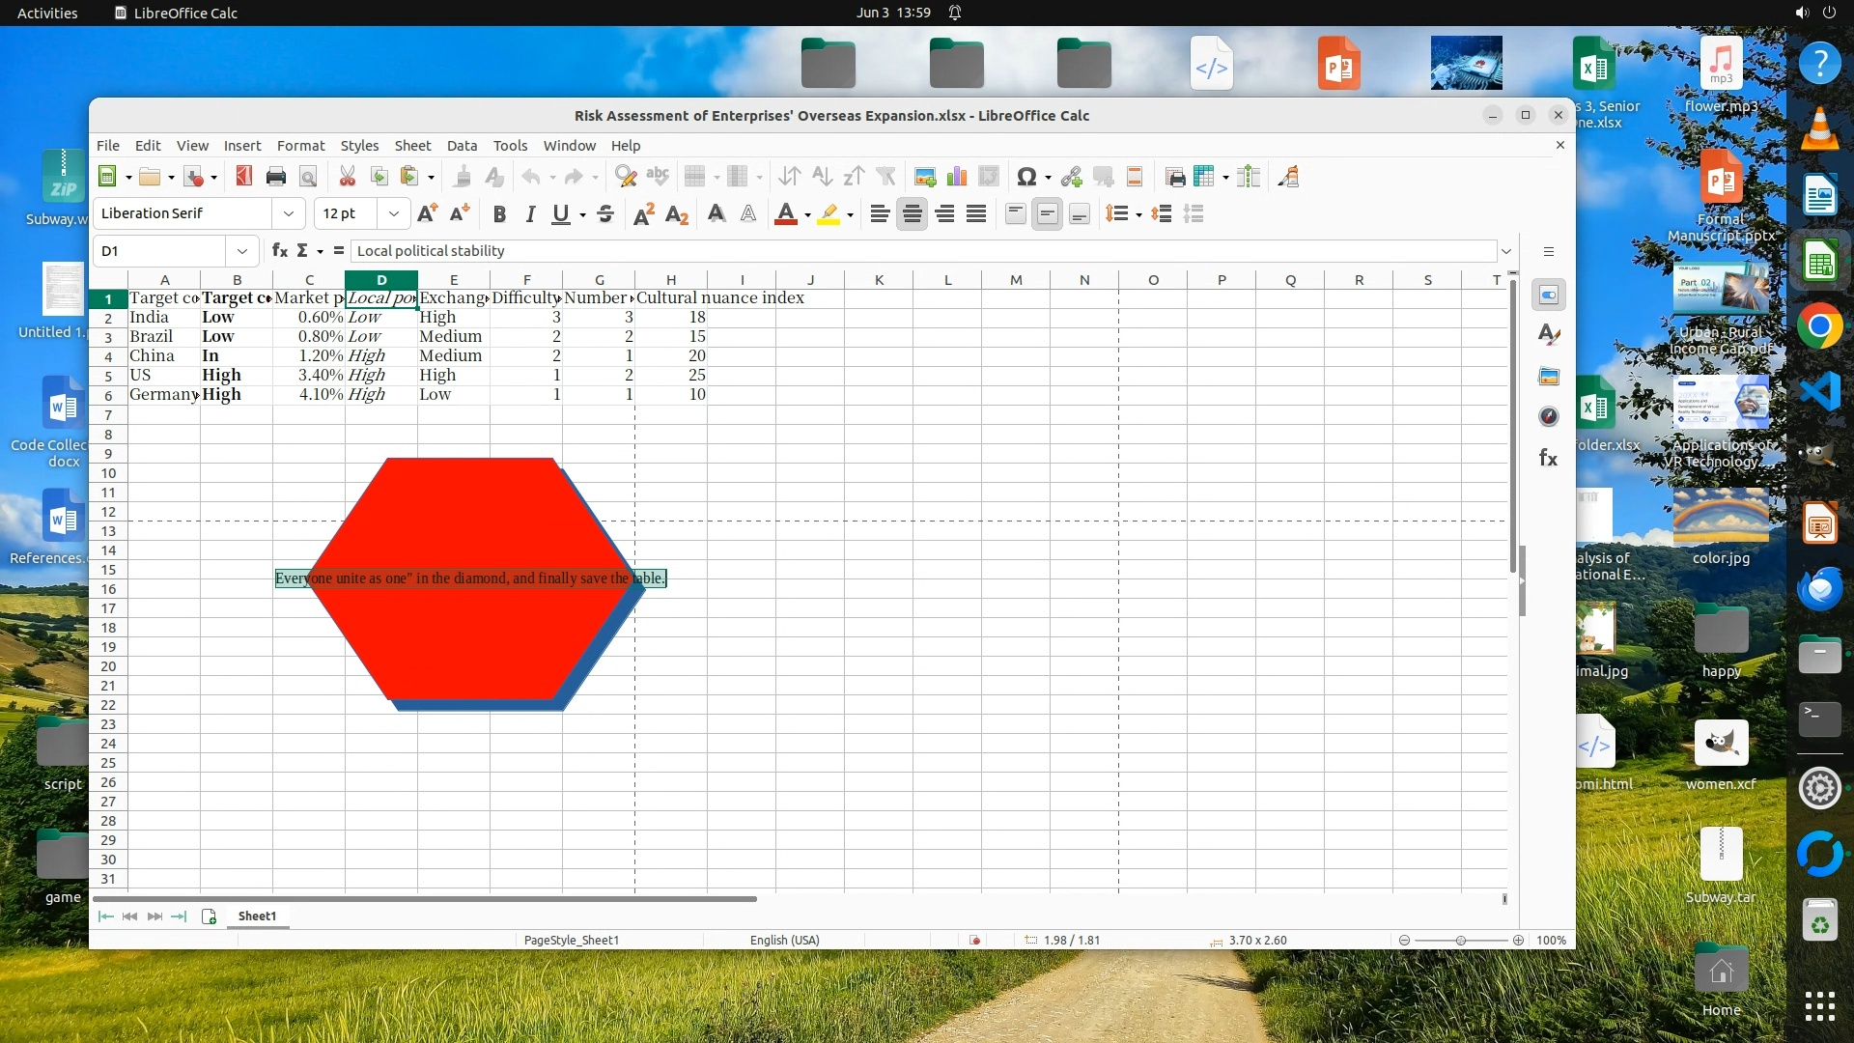Click the English (USA) language in status bar
Image resolution: width=1854 pixels, height=1043 pixels.
tap(784, 940)
